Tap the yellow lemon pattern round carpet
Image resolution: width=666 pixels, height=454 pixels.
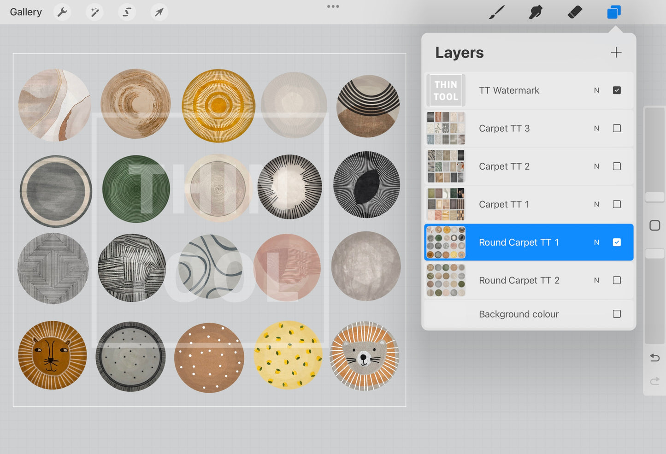click(x=288, y=355)
